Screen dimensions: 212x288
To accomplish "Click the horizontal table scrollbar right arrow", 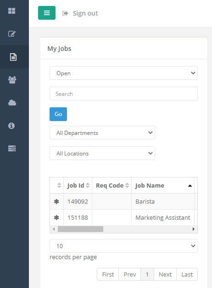I will tap(194, 229).
